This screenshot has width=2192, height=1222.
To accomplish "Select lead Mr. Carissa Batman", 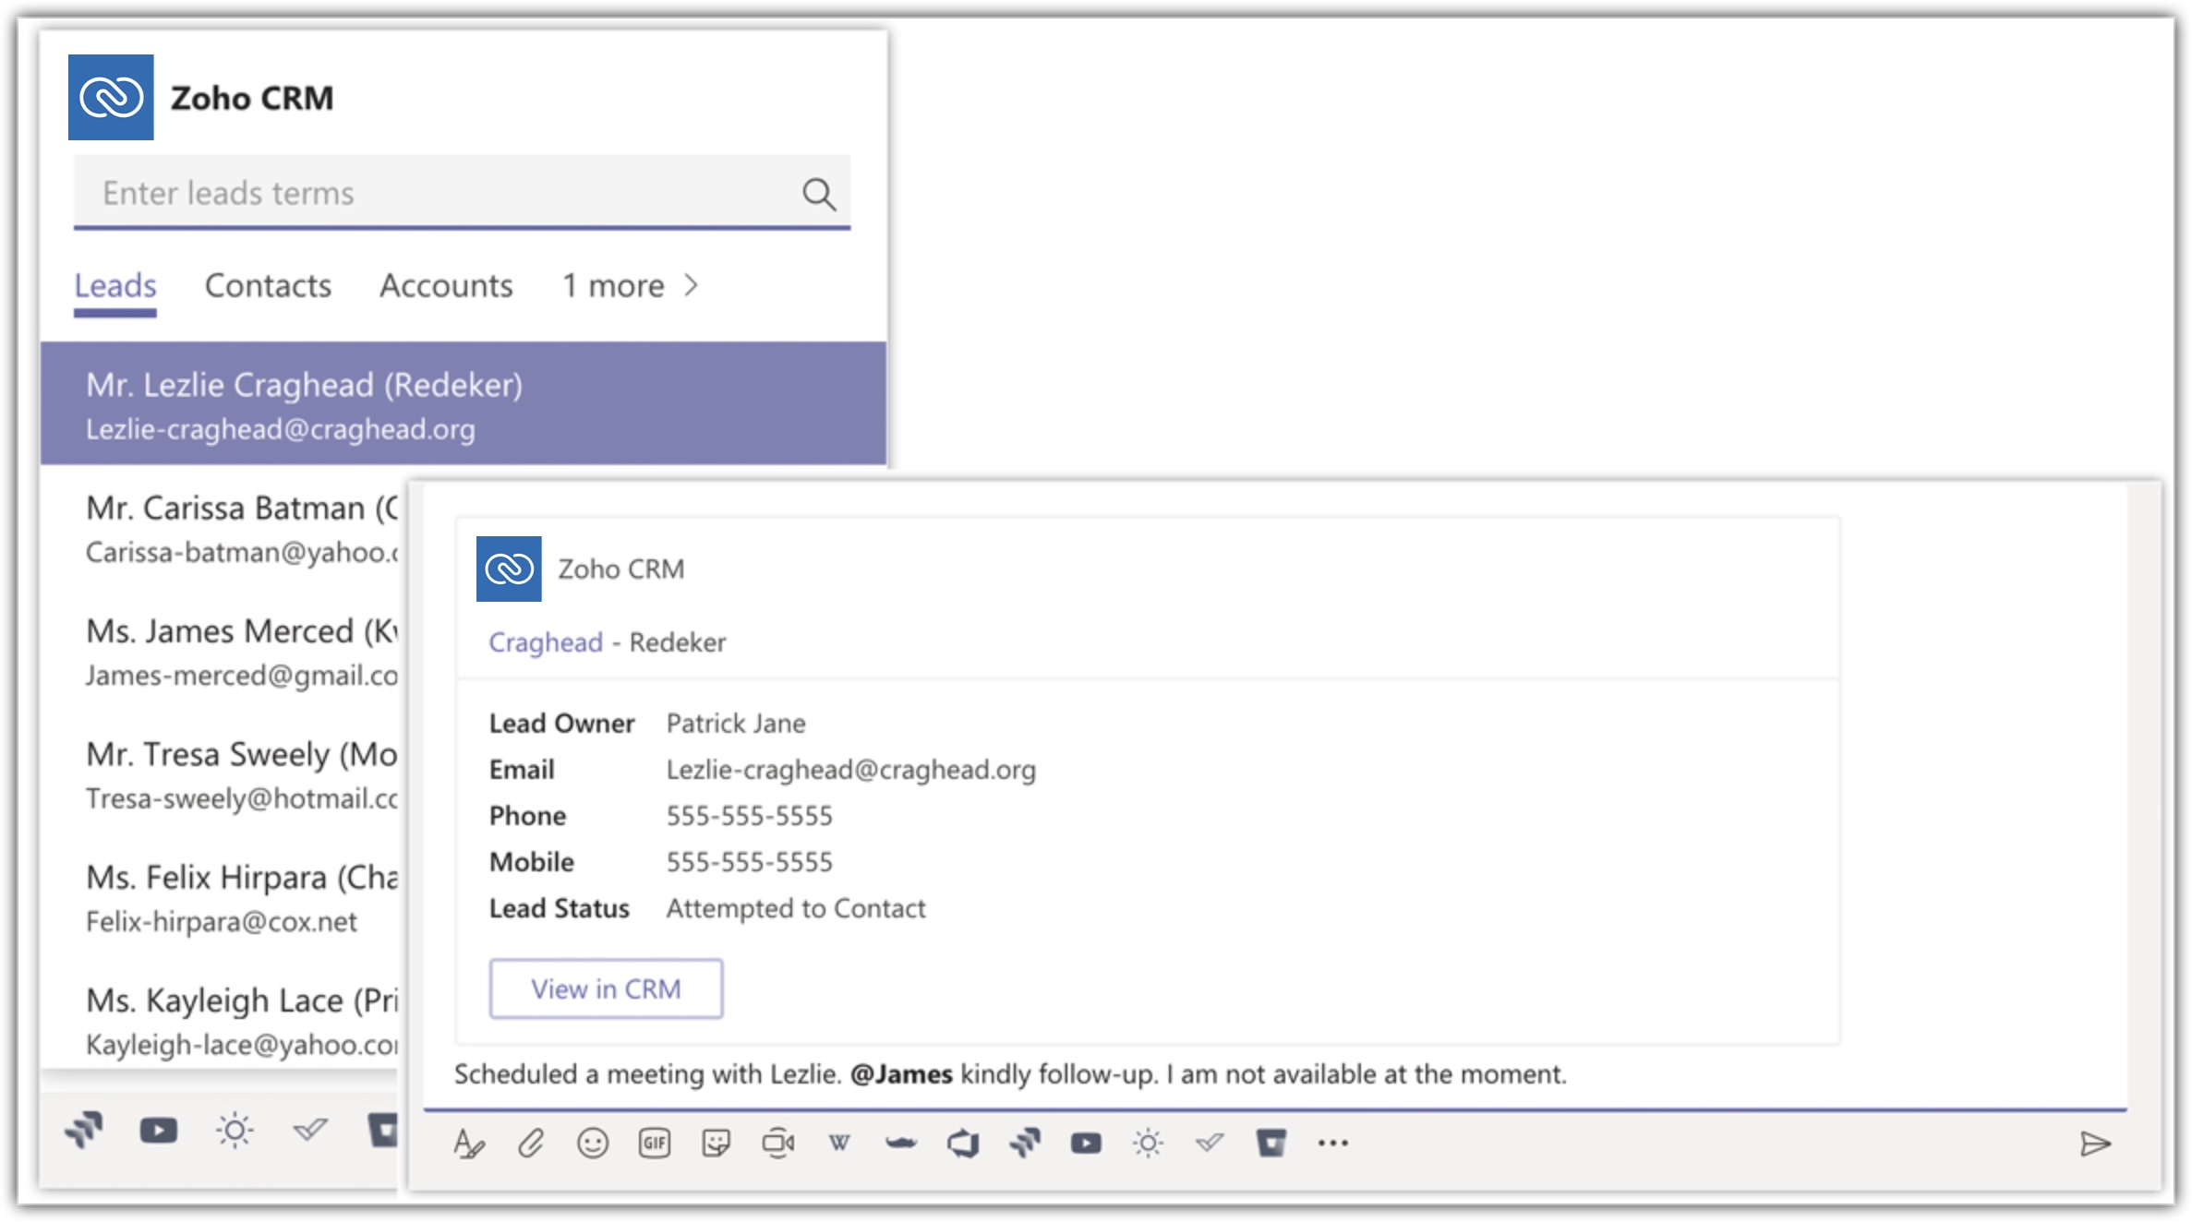I will coord(219,528).
